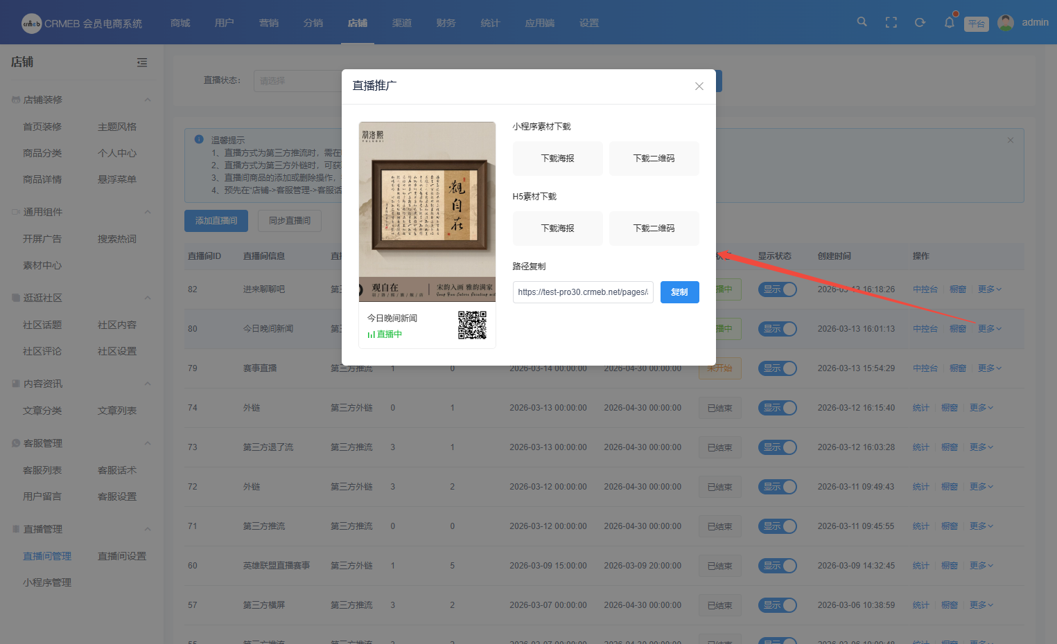Collapse the 店铺装修 sidebar group
Screen dimensions: 1057x644
coord(148,100)
